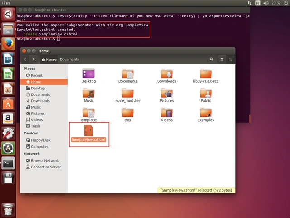Switch Files to list view
Viewport: 290px width, 218px height.
pos(222,59)
